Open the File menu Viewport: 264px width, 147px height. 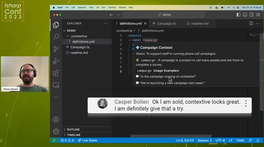point(67,8)
